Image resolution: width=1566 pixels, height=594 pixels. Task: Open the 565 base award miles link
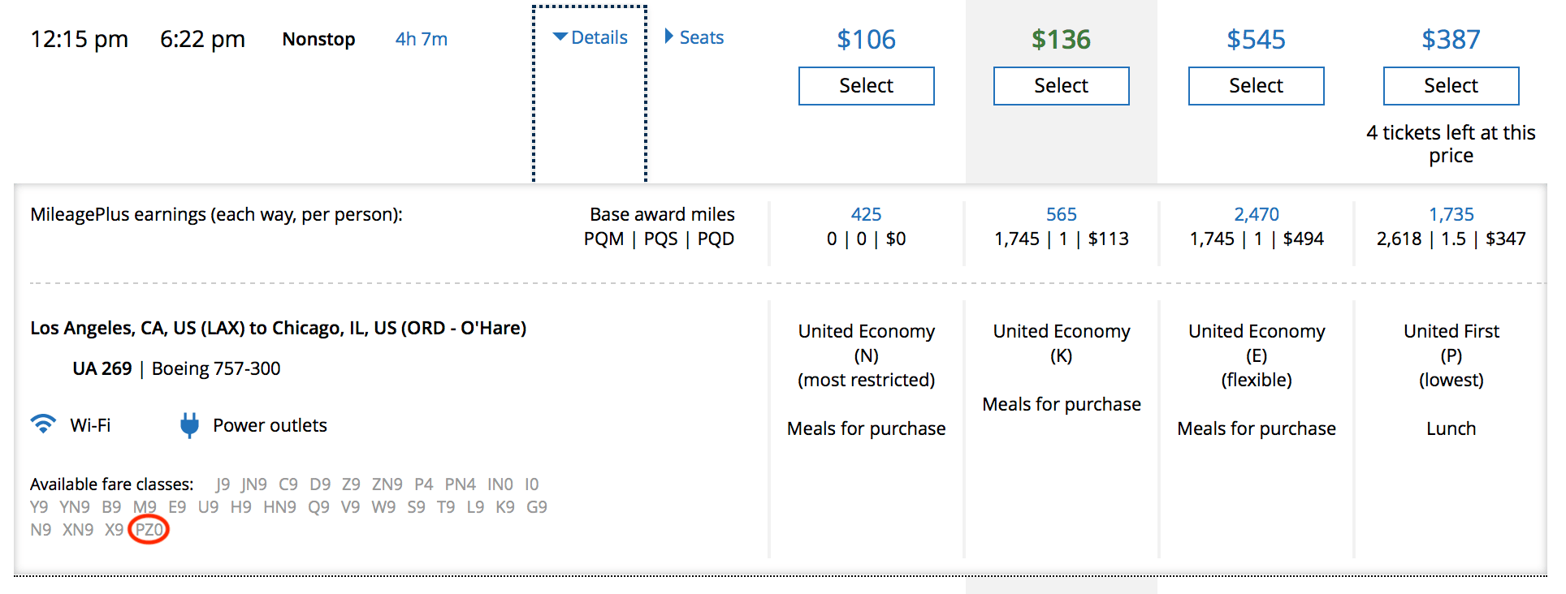coord(1061,214)
